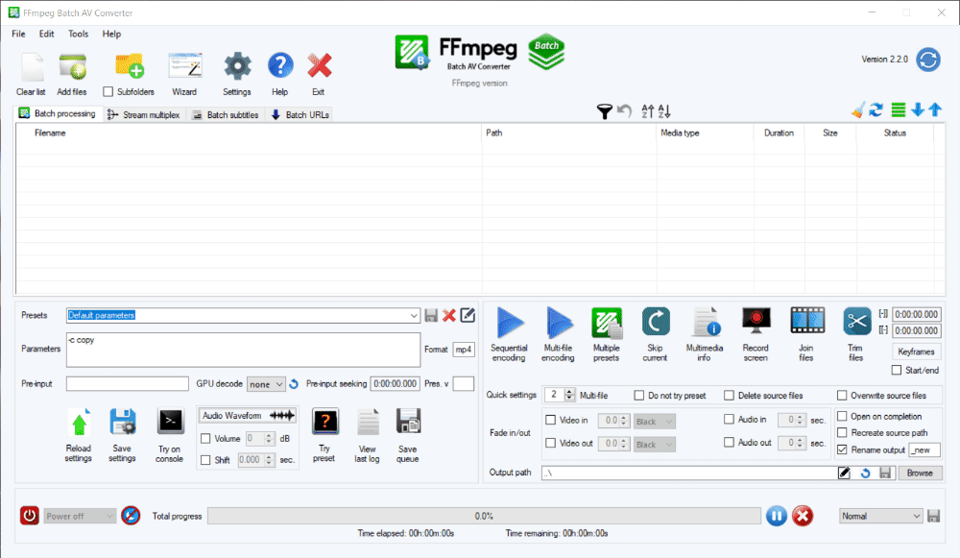This screenshot has height=558, width=960.
Task: Toggle the Subfolders checkbox
Action: coord(108,92)
